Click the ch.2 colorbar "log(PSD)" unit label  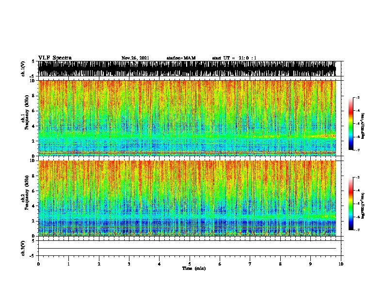pos(363,206)
